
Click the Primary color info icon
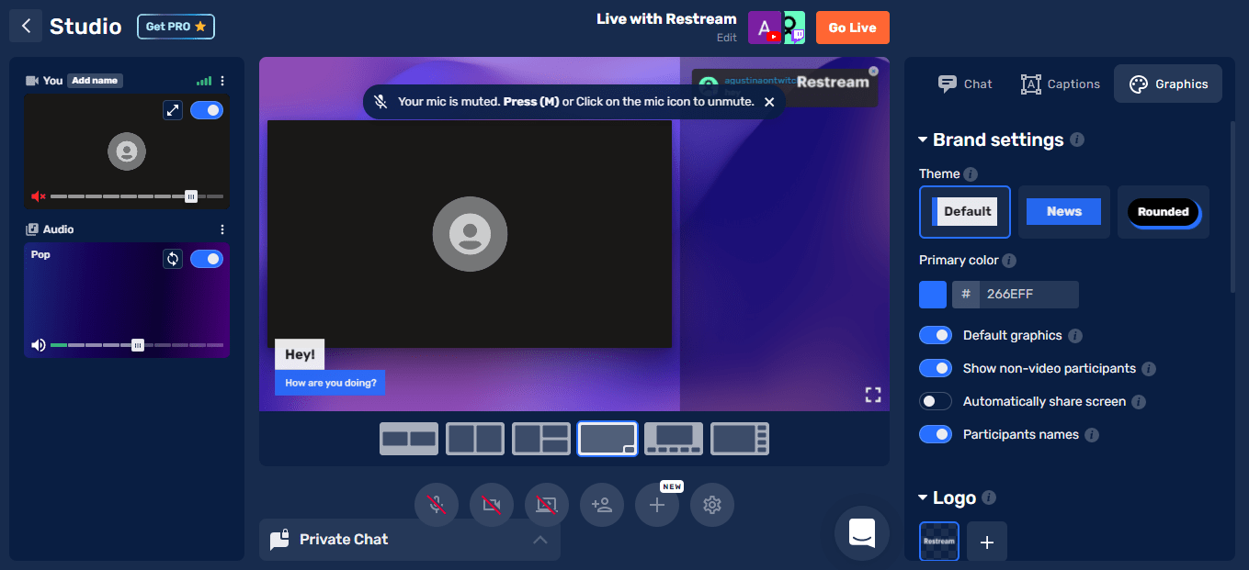[x=1009, y=261]
